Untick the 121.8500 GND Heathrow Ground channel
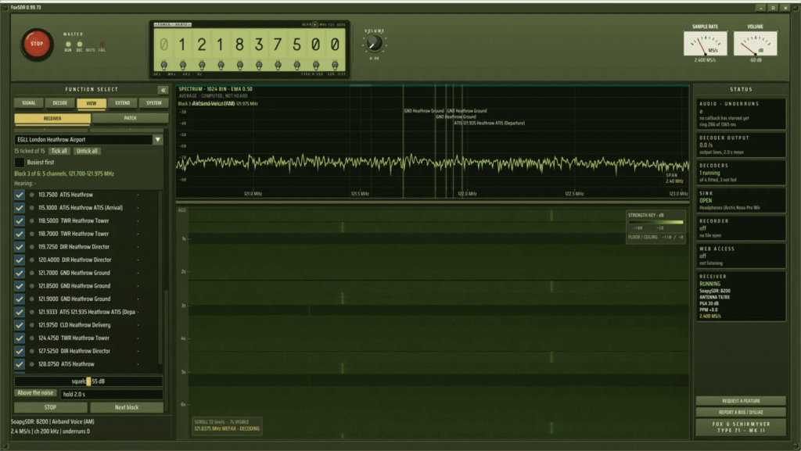801x451 pixels. coord(20,286)
